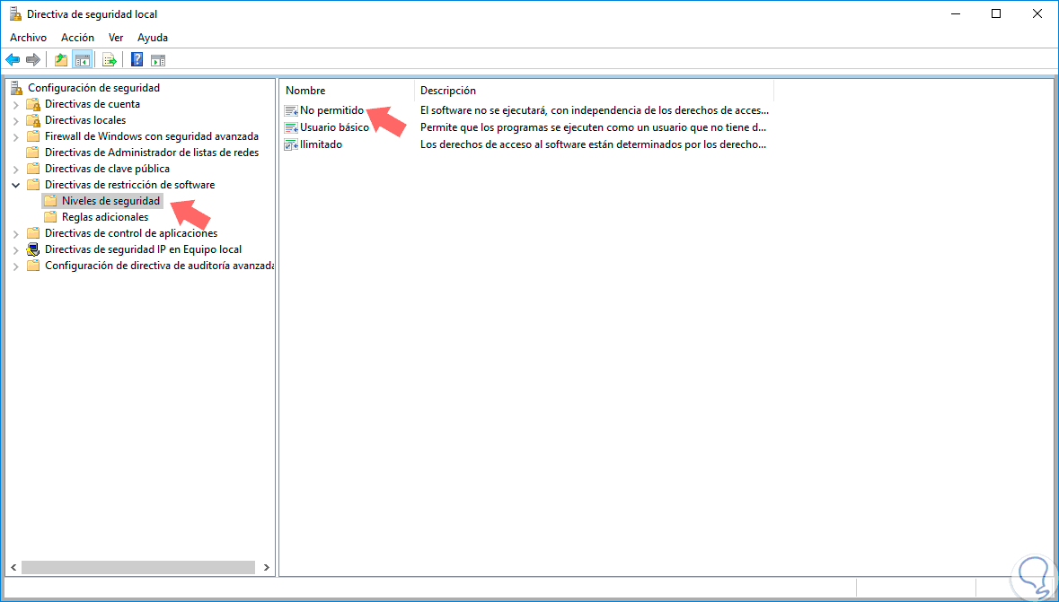Image resolution: width=1059 pixels, height=602 pixels.
Task: Click the Directivas de seguridad IP icon
Action: tap(33, 249)
